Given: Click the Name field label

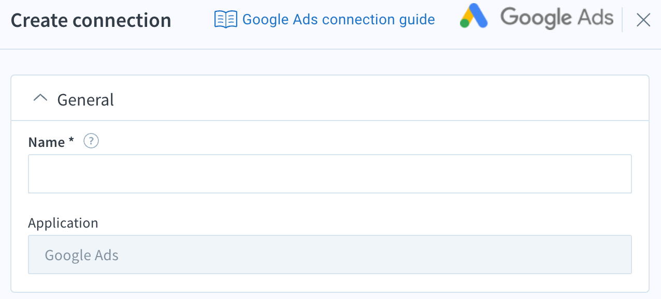Looking at the screenshot, I should pyautogui.click(x=47, y=142).
